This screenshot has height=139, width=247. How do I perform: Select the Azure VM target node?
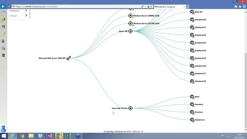[x=130, y=31]
